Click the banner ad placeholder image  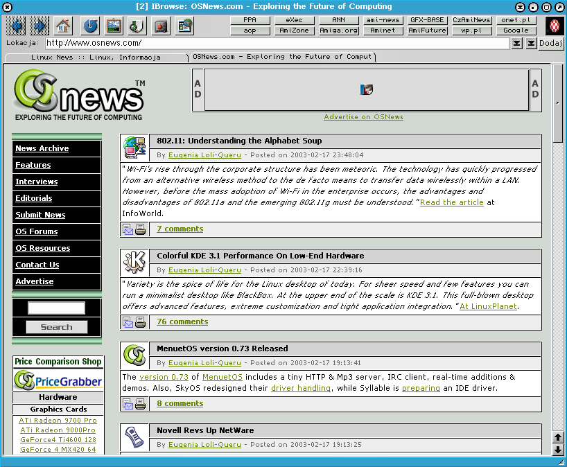[x=366, y=89]
